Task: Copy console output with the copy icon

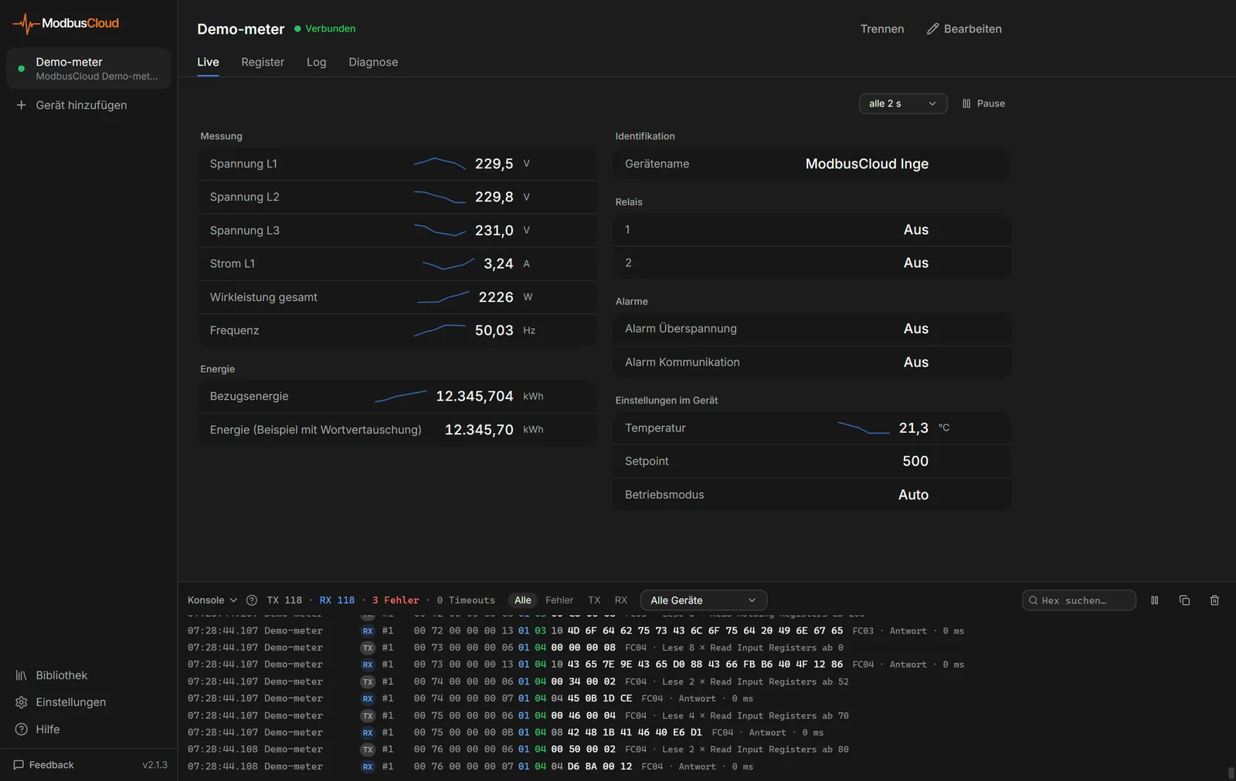Action: [x=1184, y=600]
